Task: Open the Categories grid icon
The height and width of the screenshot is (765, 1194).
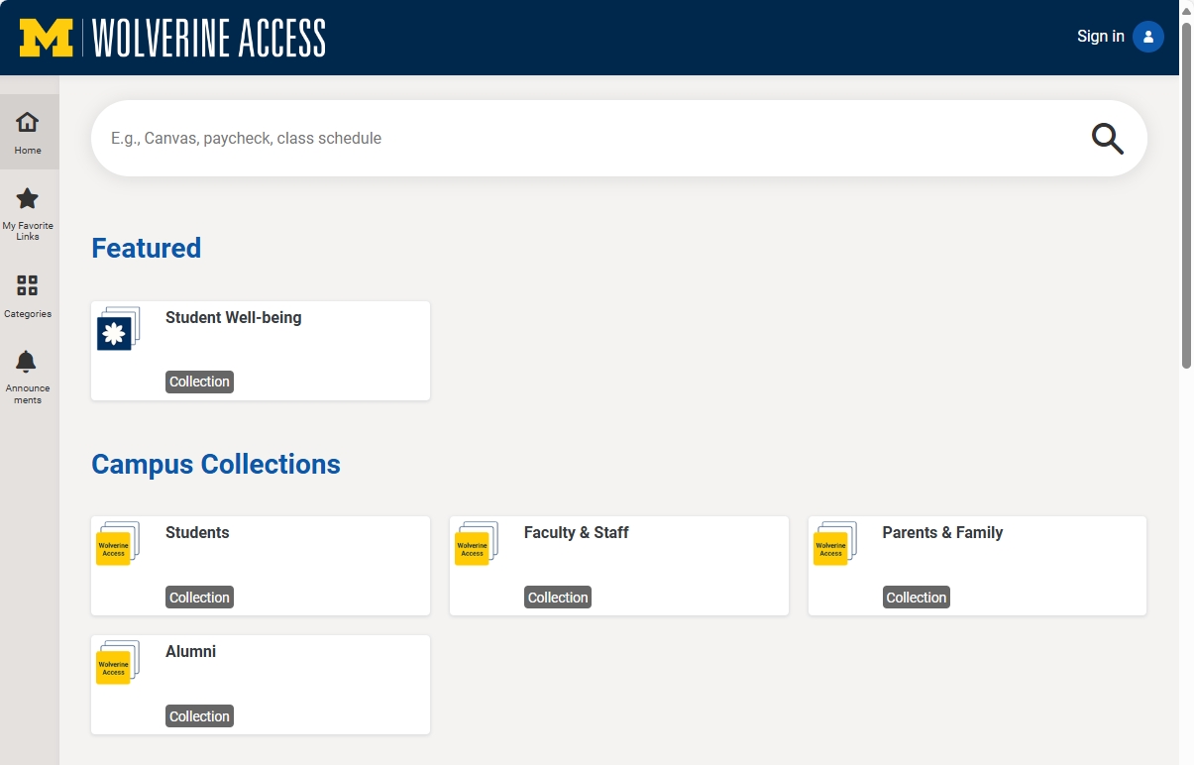Action: click(28, 286)
